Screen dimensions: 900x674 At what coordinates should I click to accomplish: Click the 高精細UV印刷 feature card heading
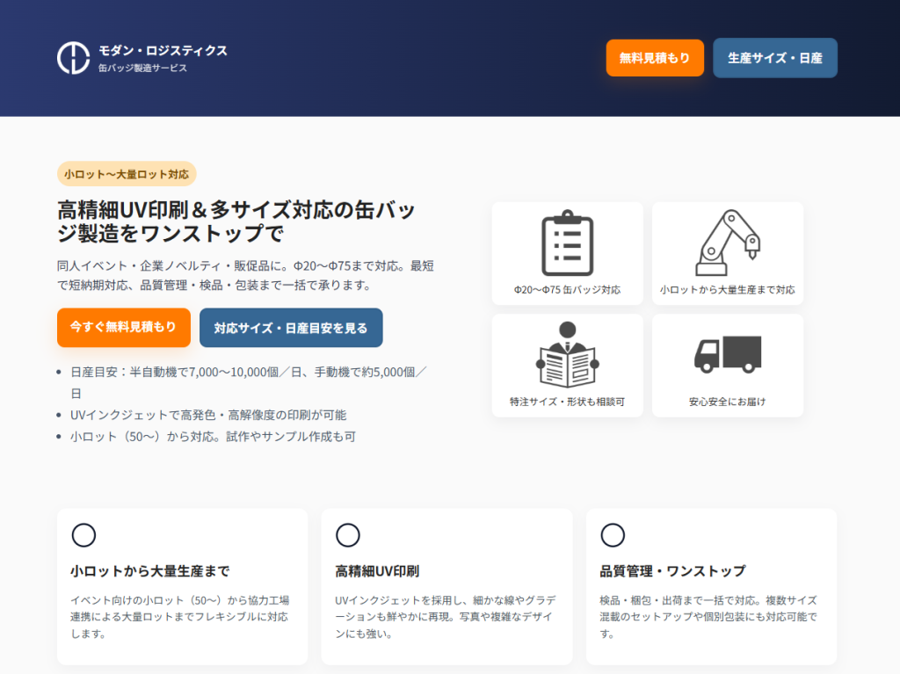pos(376,570)
